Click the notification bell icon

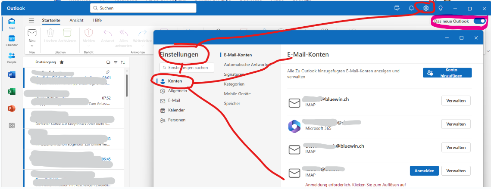click(411, 8)
